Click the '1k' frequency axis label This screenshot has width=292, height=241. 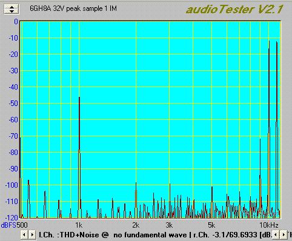[x=79, y=225]
